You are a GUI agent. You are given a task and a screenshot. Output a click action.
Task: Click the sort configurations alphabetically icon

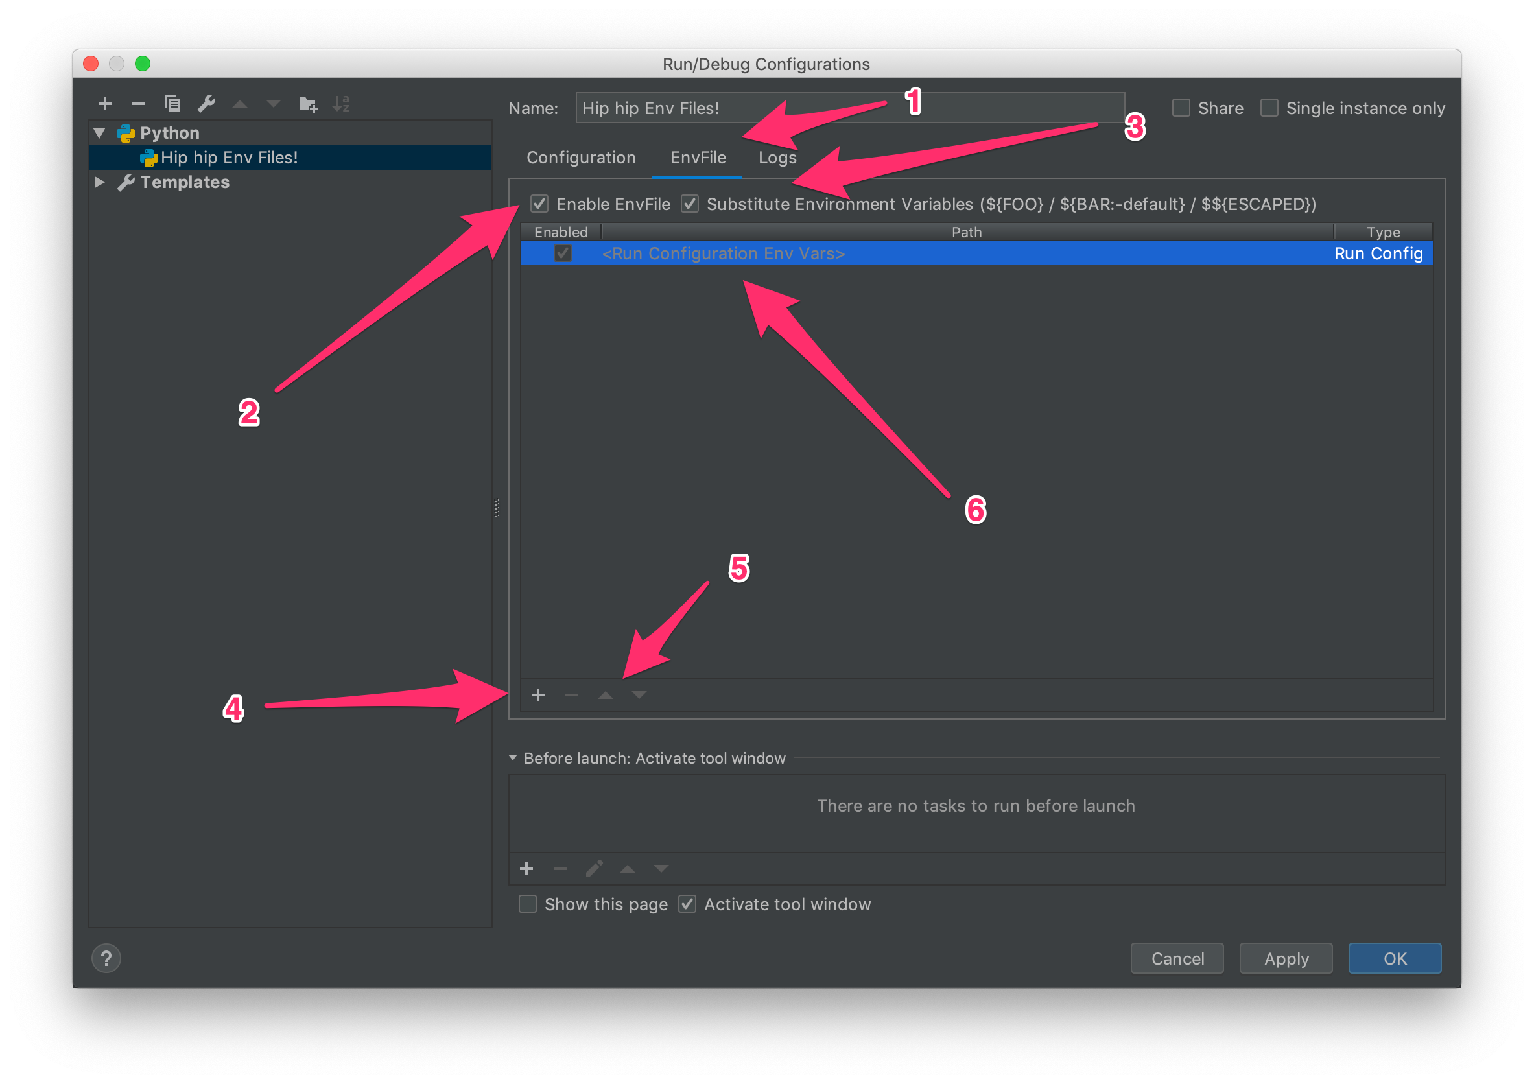tap(342, 104)
